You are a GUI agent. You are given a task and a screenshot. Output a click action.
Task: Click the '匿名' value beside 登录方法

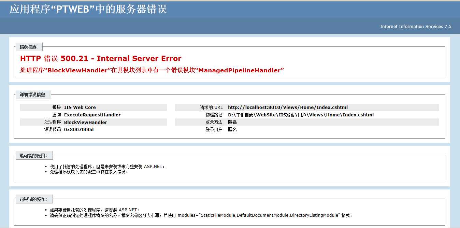[x=232, y=122]
